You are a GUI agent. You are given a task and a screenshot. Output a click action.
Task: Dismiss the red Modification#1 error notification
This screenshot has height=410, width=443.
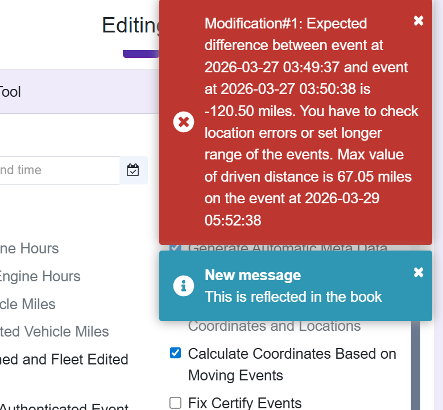click(419, 20)
